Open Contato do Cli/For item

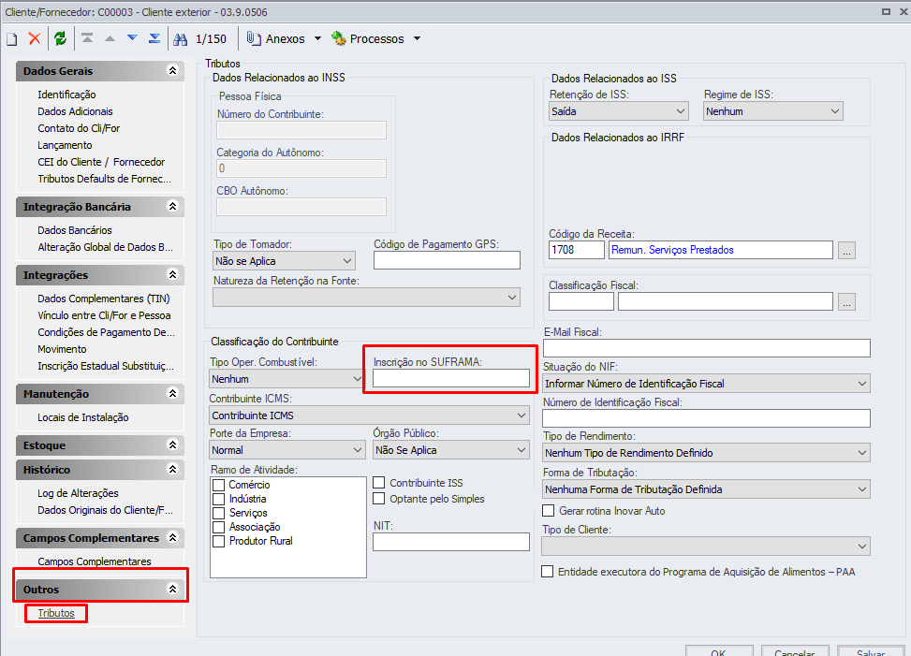[79, 128]
